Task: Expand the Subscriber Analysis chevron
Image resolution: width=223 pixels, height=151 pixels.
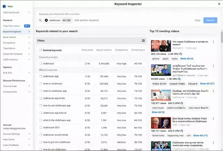Action: point(29,54)
